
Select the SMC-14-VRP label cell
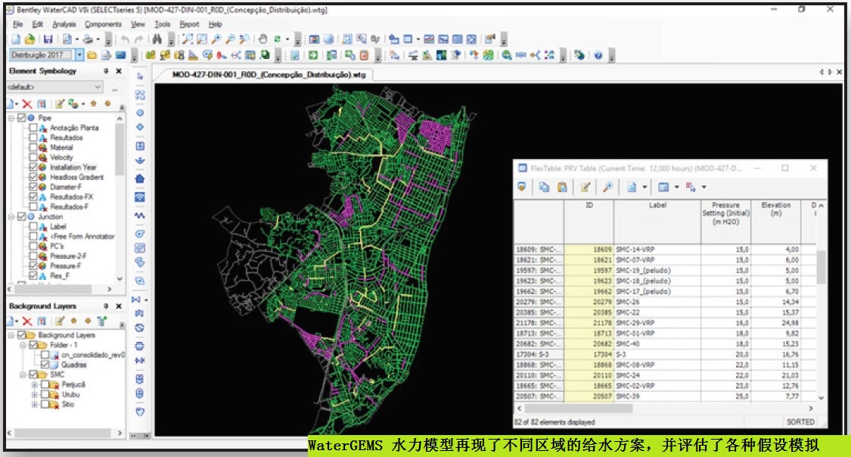657,250
